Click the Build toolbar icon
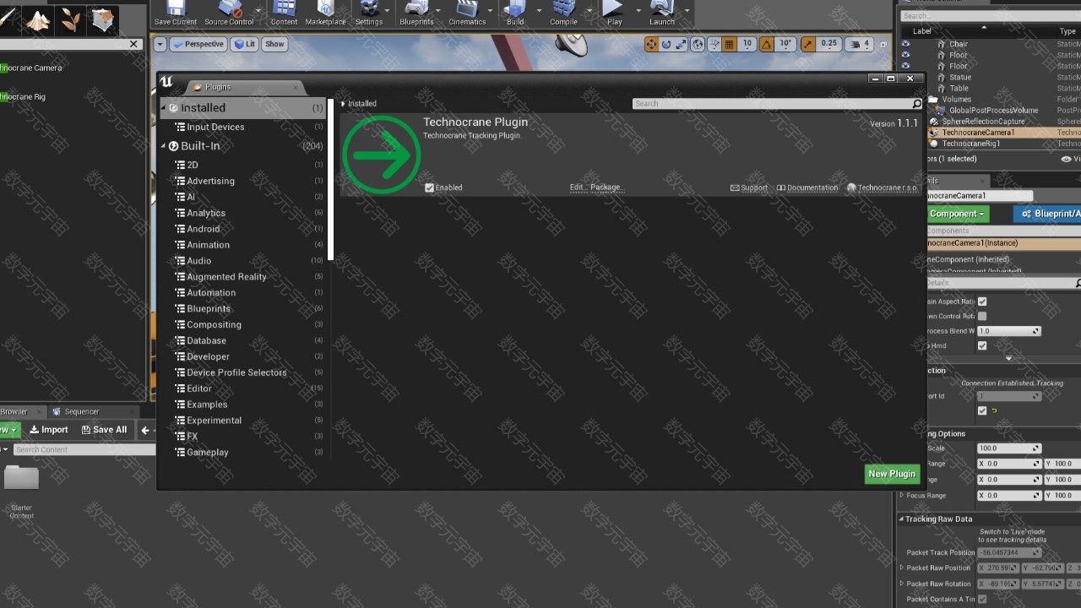This screenshot has width=1081, height=608. tap(515, 13)
